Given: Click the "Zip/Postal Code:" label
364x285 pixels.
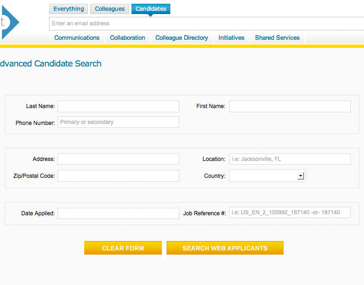Looking at the screenshot, I should 34,176.
